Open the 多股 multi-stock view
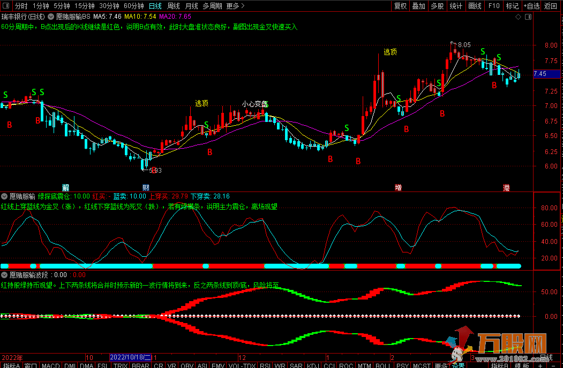The image size is (563, 368). [x=437, y=6]
